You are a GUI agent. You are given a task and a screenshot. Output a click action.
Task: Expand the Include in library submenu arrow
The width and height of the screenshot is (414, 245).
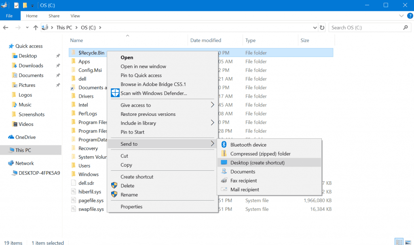pyautogui.click(x=212, y=123)
